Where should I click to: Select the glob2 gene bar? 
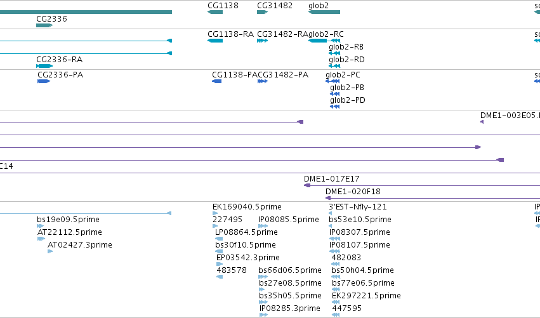(x=324, y=12)
